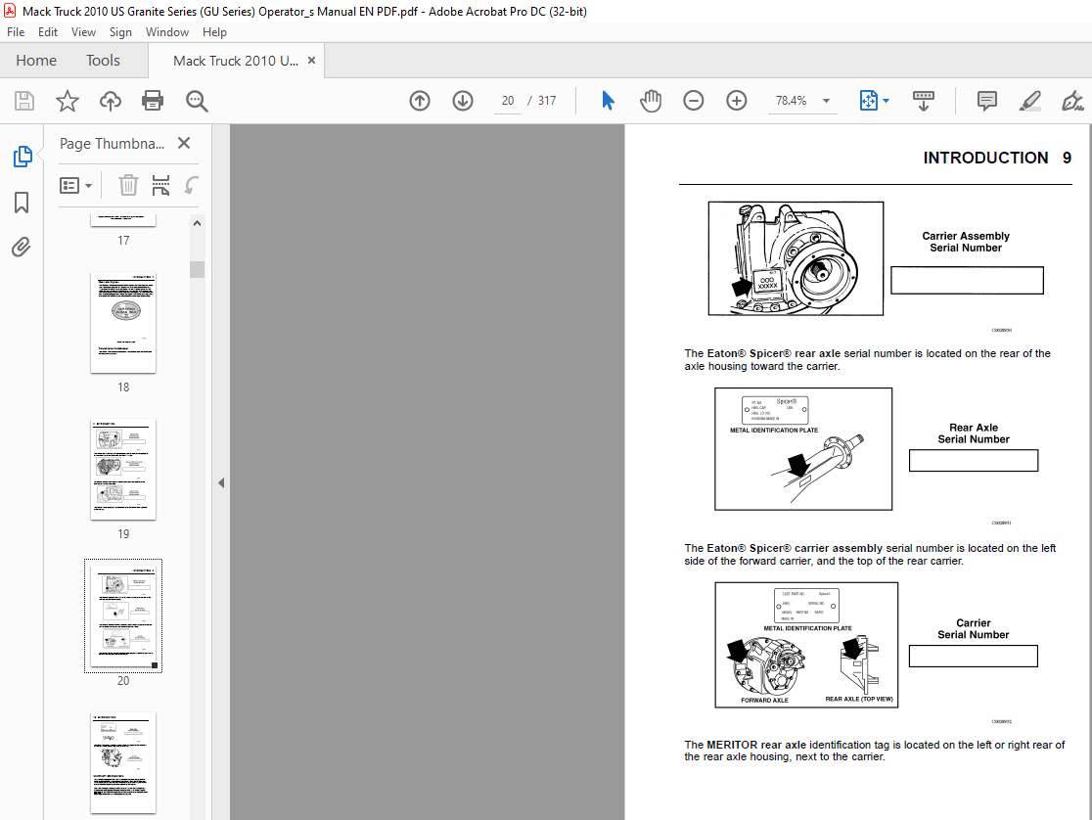Viewport: 1092px width, 820px height.
Task: Select the page 18 thumbnail
Action: pyautogui.click(x=123, y=323)
